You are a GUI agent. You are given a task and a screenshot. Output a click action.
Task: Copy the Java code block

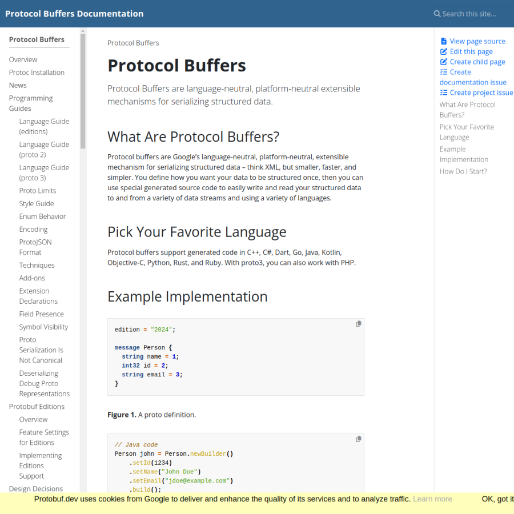point(358,439)
